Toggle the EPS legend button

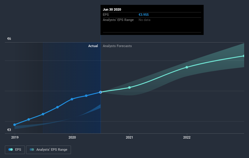click(x=15, y=149)
